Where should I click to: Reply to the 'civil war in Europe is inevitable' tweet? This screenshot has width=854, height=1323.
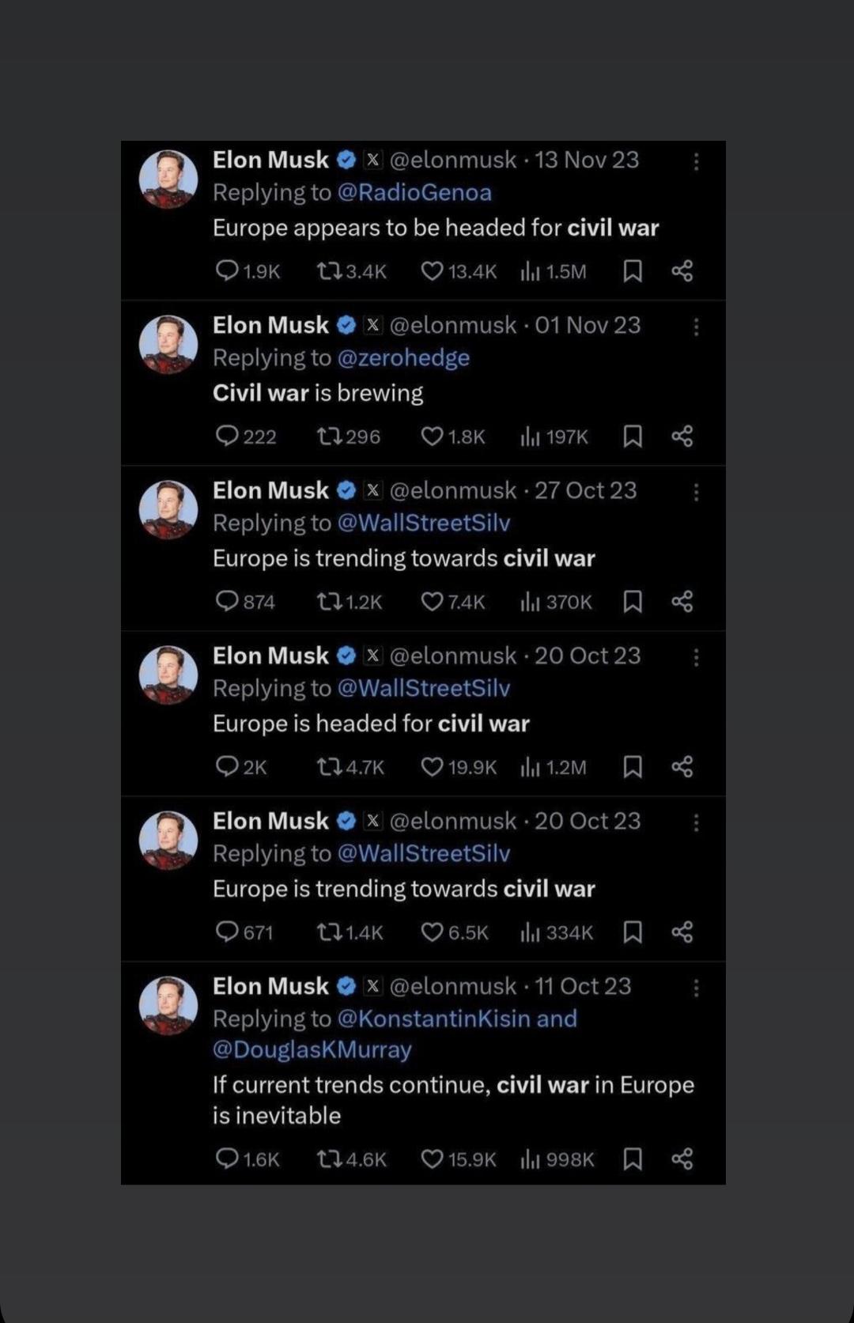click(227, 1159)
